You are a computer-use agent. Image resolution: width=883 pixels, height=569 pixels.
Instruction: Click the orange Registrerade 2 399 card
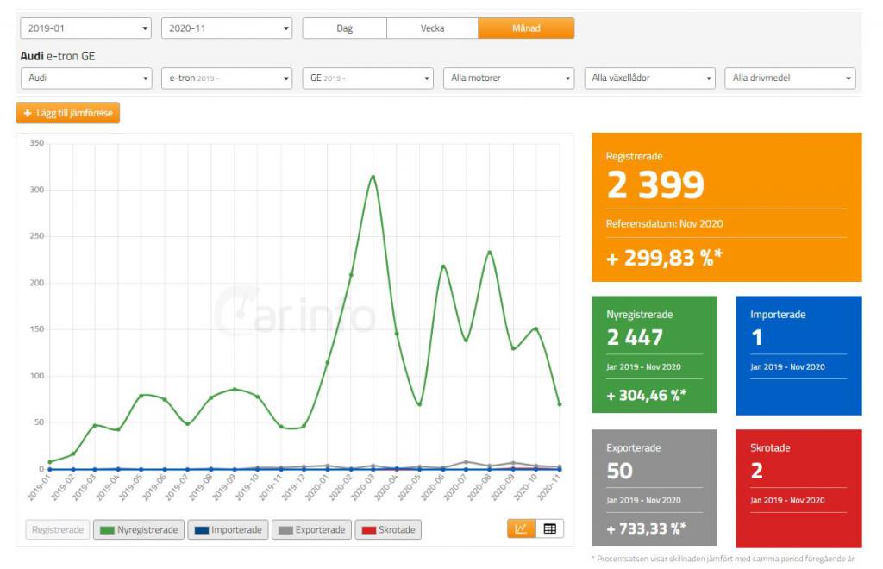tap(726, 207)
